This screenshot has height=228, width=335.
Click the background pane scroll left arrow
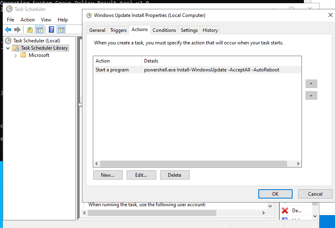[85, 213]
